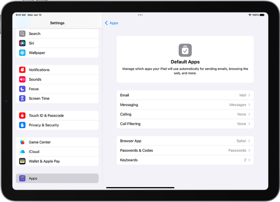
Task: Click the Keyboards label
Action: 129,160
